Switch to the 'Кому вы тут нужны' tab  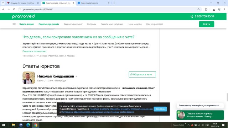[x=23, y=3]
